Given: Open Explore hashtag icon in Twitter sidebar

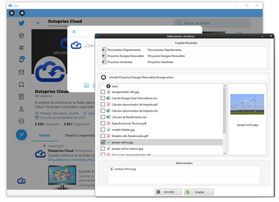Looking at the screenshot, I should 22,48.
